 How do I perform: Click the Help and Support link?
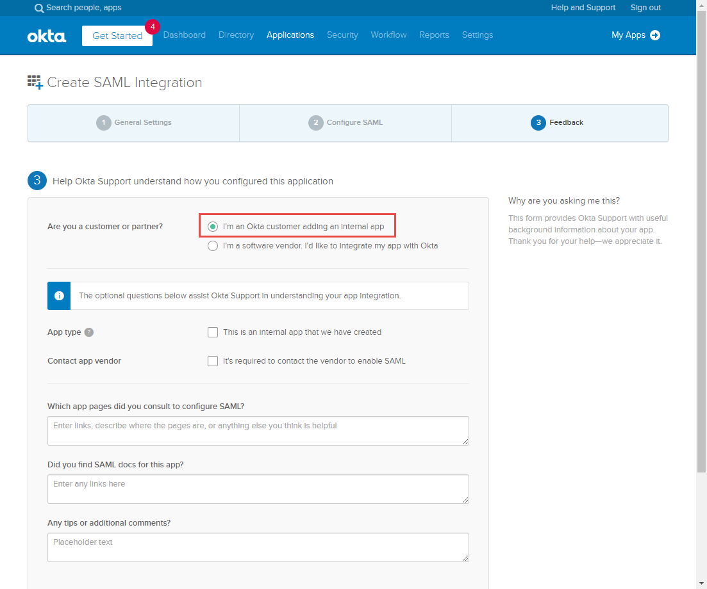coord(583,8)
